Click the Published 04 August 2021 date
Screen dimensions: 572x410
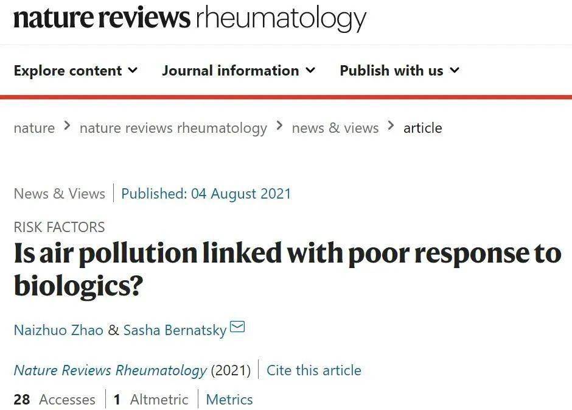click(206, 194)
